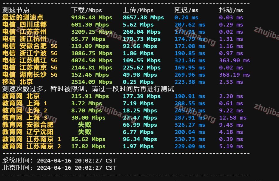The width and height of the screenshot is (279, 181).
Task: Click the 测速节点 column header
Action: click(16, 10)
